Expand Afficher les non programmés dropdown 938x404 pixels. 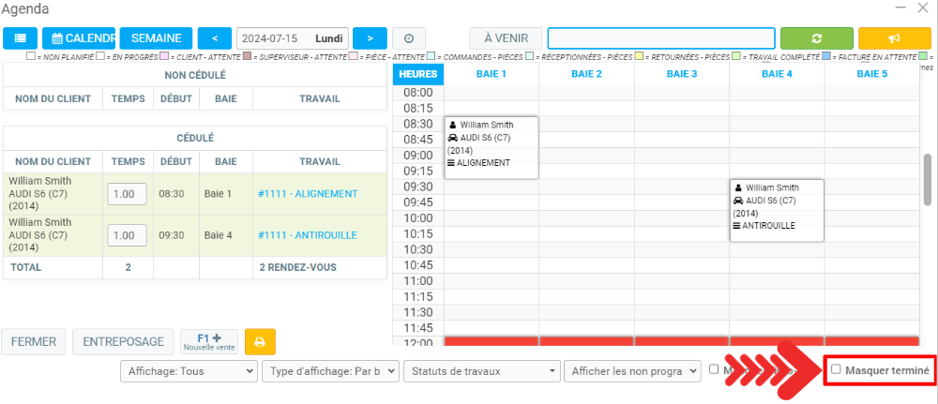632,371
